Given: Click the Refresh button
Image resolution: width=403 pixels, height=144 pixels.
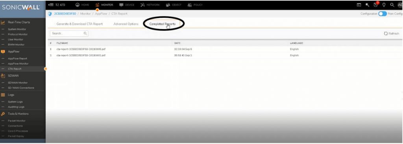Looking at the screenshot, I should [392, 33].
